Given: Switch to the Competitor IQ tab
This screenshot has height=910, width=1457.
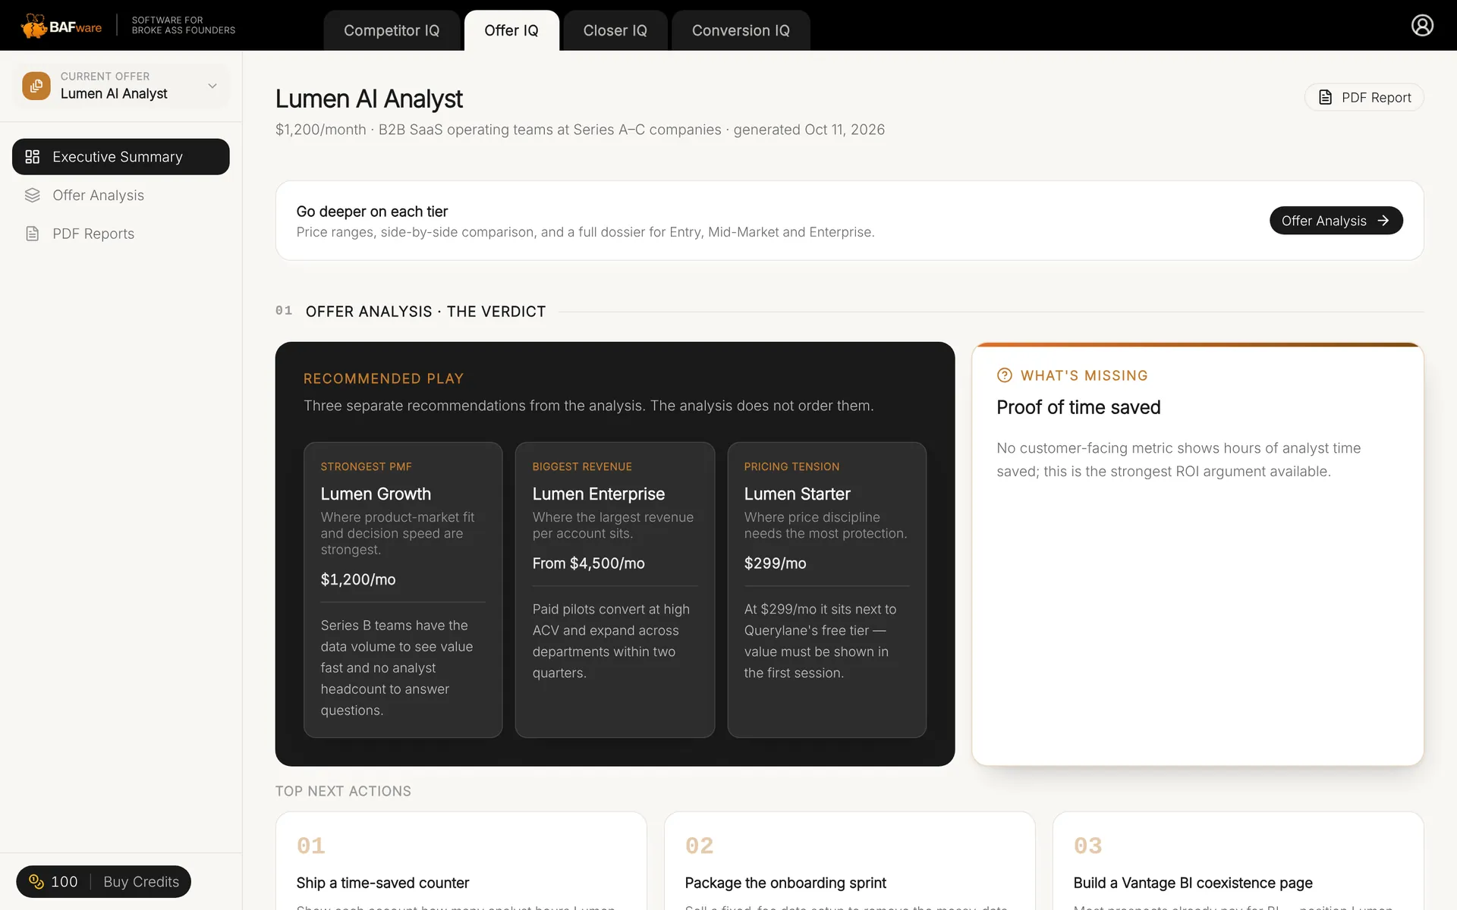Looking at the screenshot, I should (x=392, y=30).
